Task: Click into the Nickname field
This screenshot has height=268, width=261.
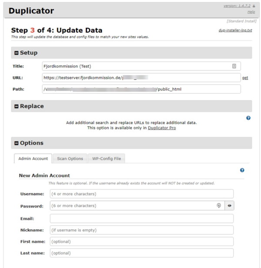Action: [141, 230]
